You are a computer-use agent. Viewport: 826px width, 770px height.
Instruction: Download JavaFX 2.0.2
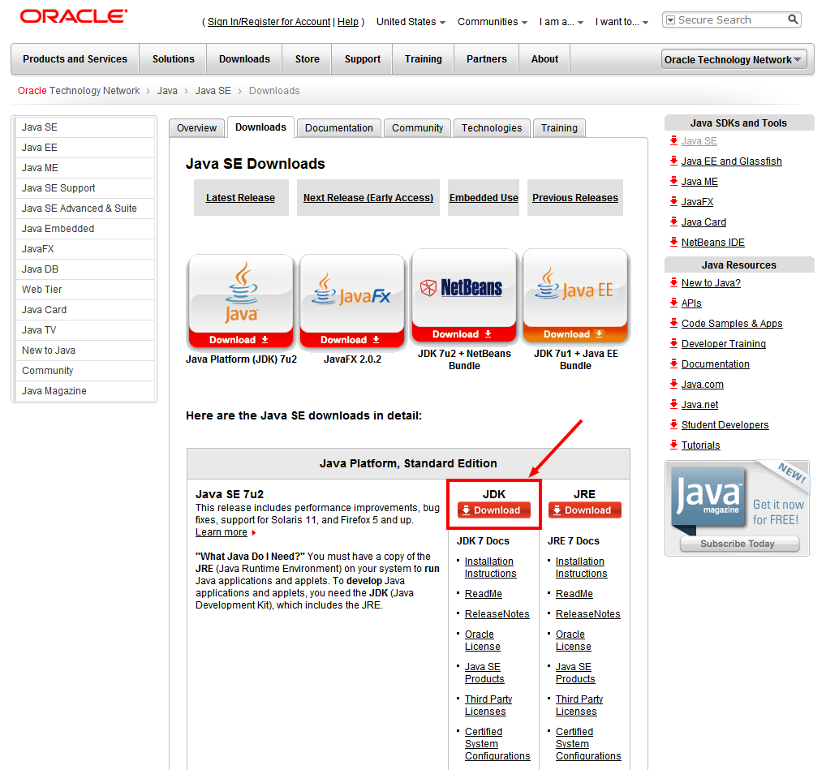(x=352, y=340)
